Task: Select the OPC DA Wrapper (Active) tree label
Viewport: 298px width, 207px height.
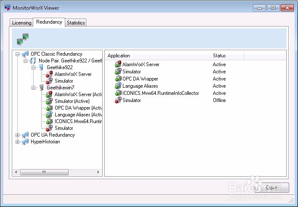Action: 78,108
